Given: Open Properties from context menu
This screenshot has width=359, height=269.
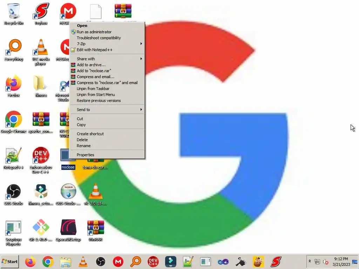Looking at the screenshot, I should coord(107,155).
